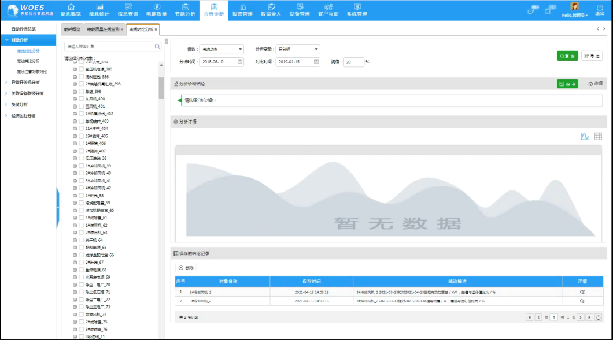Click the green 查询 query button
613x340 pixels.
pyautogui.click(x=567, y=56)
